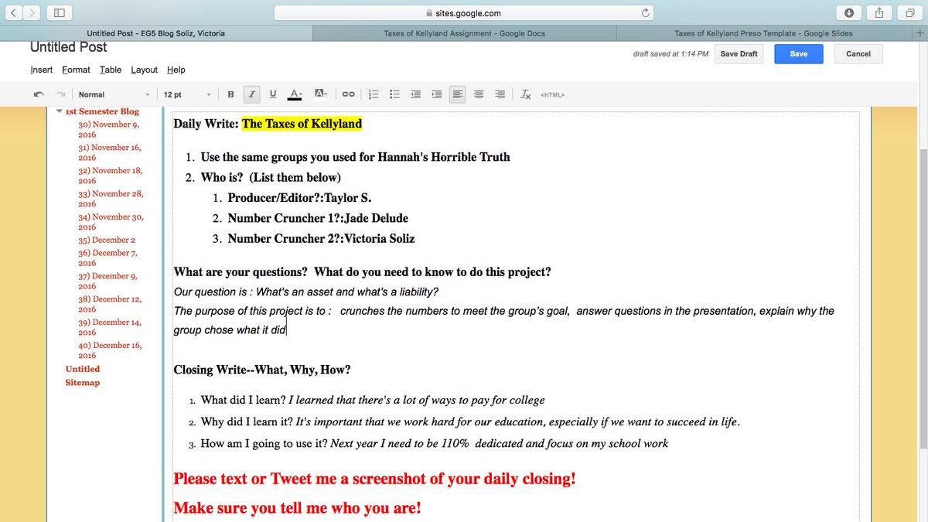Click the 'Producer/Editor?:Taylor S.' line

[300, 198]
